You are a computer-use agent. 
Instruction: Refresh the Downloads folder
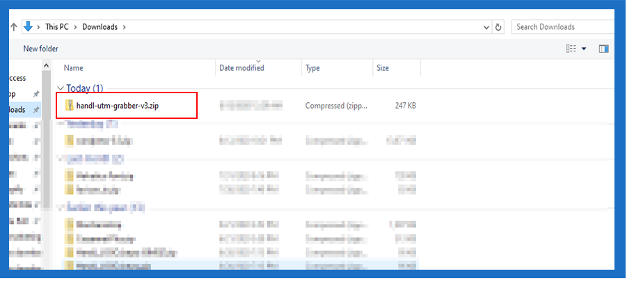pyautogui.click(x=498, y=27)
